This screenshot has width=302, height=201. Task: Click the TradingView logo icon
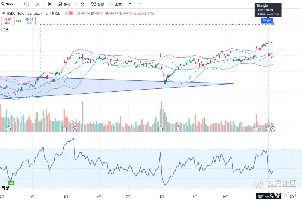[6, 188]
